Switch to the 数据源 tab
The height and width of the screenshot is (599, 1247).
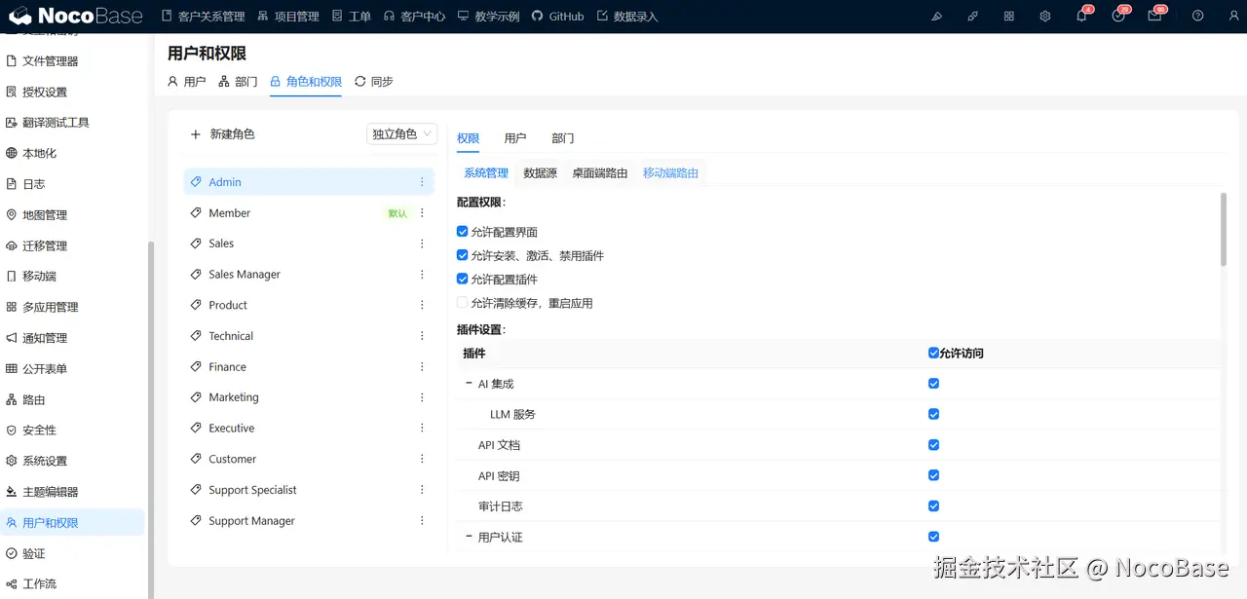click(540, 172)
